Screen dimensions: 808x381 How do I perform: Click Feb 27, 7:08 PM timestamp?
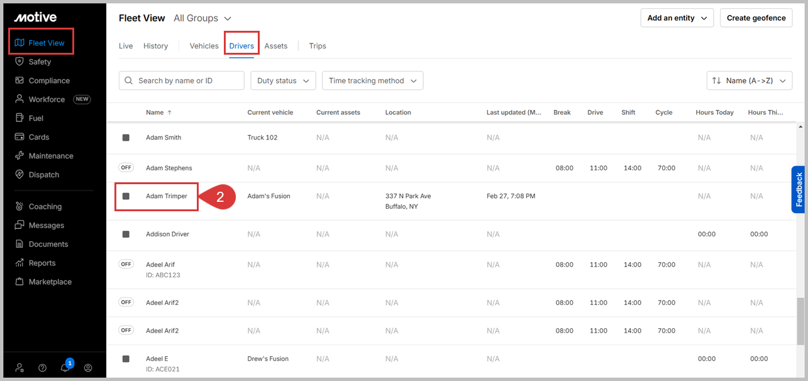tap(511, 196)
